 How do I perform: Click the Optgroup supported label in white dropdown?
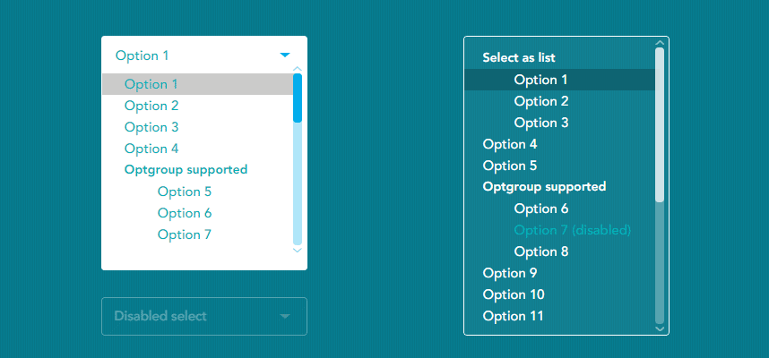click(186, 170)
